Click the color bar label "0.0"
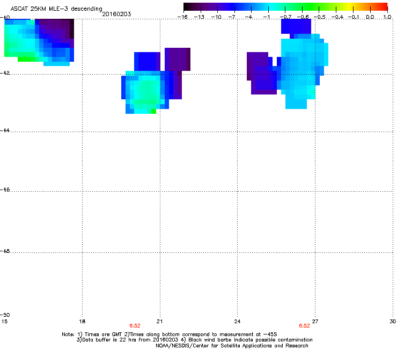Screen dimensions: 397x349 [370, 17]
